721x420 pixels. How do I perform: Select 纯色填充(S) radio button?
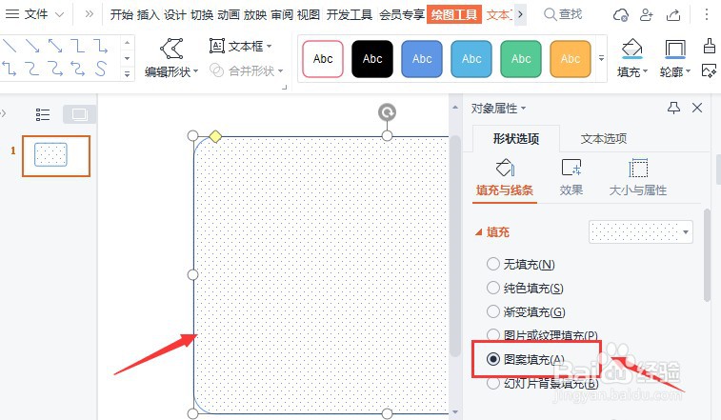(493, 288)
